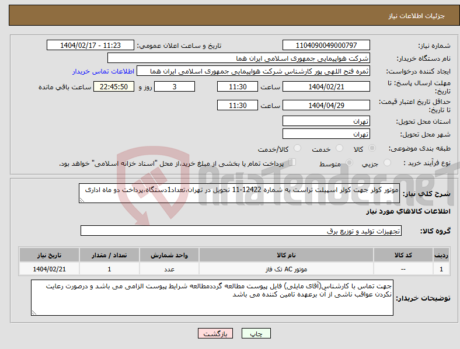Click the announcement date field 1404/02/17 - 11:23
Screen dimensions: 460x349
[90, 45]
